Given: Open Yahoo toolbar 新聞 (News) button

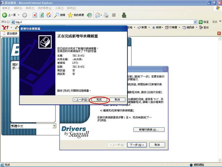Looking at the screenshot, I should 143,27.
